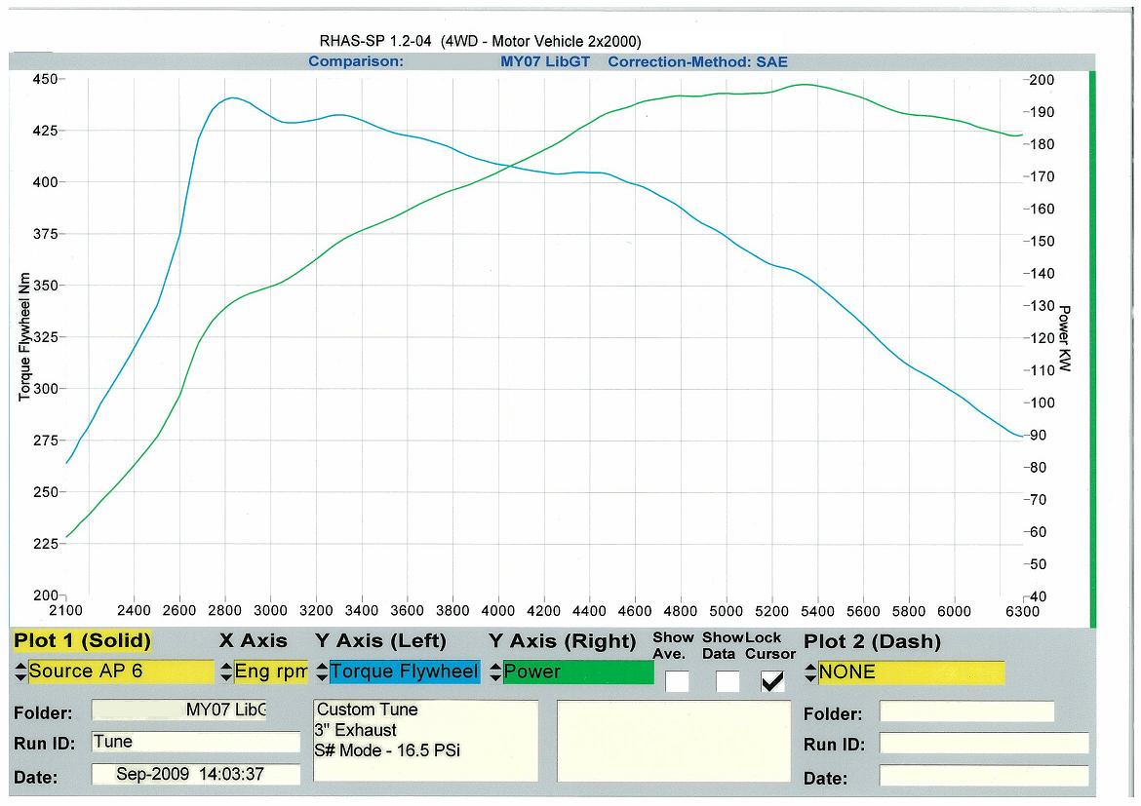Click the stepper arrows beside Power
Viewport: 1141px width, 806px height.
pos(496,672)
